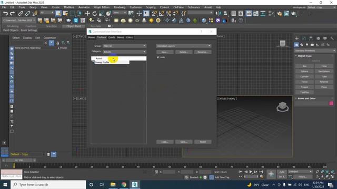Click the Reset button in dialog
Screen dimensions: 337x189
(x=203, y=142)
